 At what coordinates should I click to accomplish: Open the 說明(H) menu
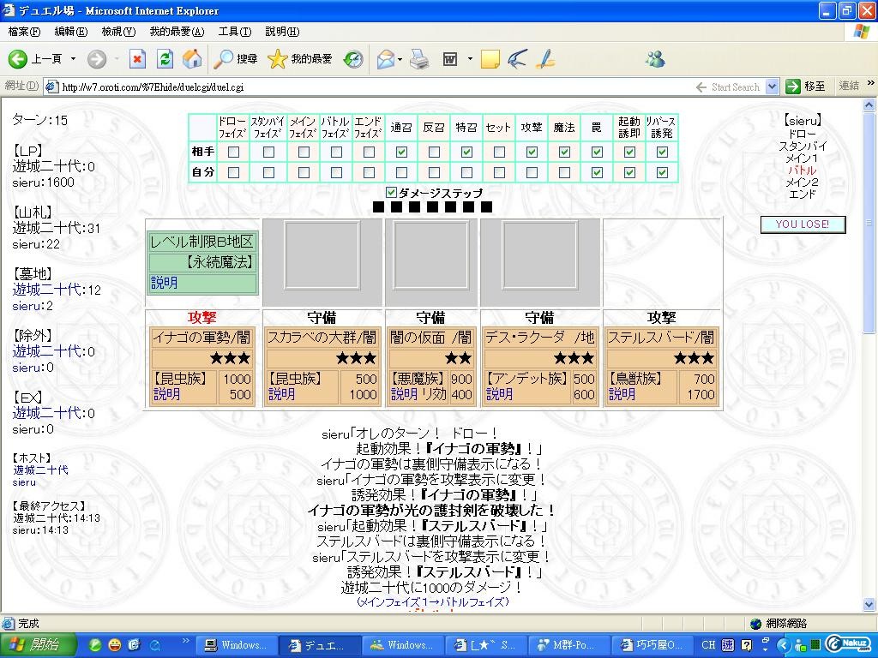point(282,32)
